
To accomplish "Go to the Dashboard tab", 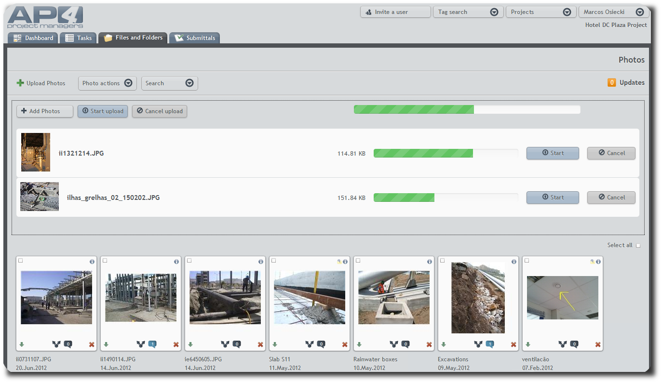I will (x=32, y=38).
